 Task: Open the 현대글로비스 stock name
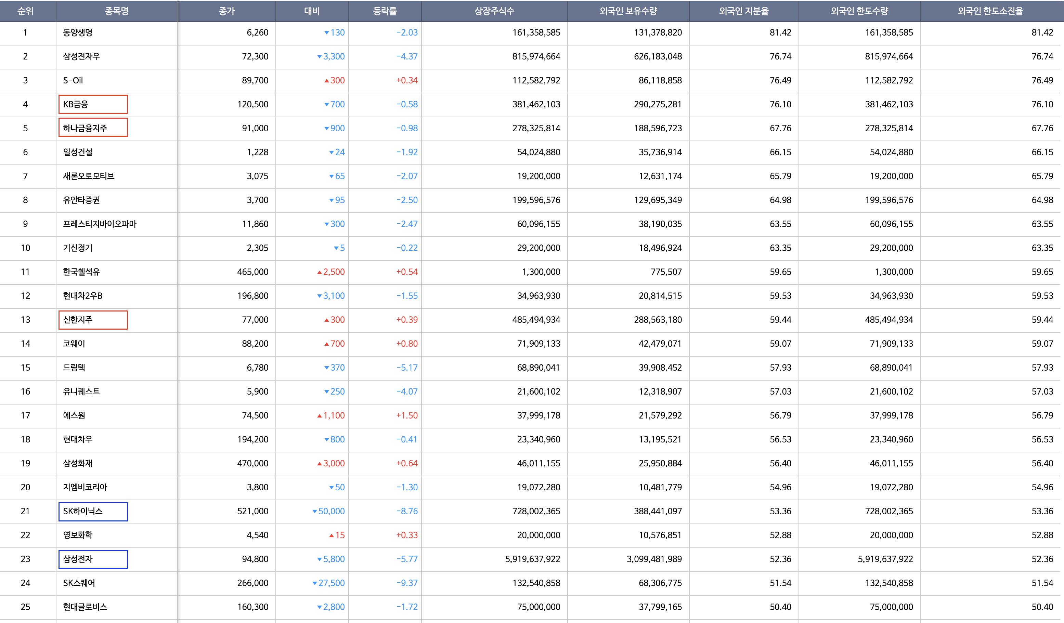click(x=85, y=607)
